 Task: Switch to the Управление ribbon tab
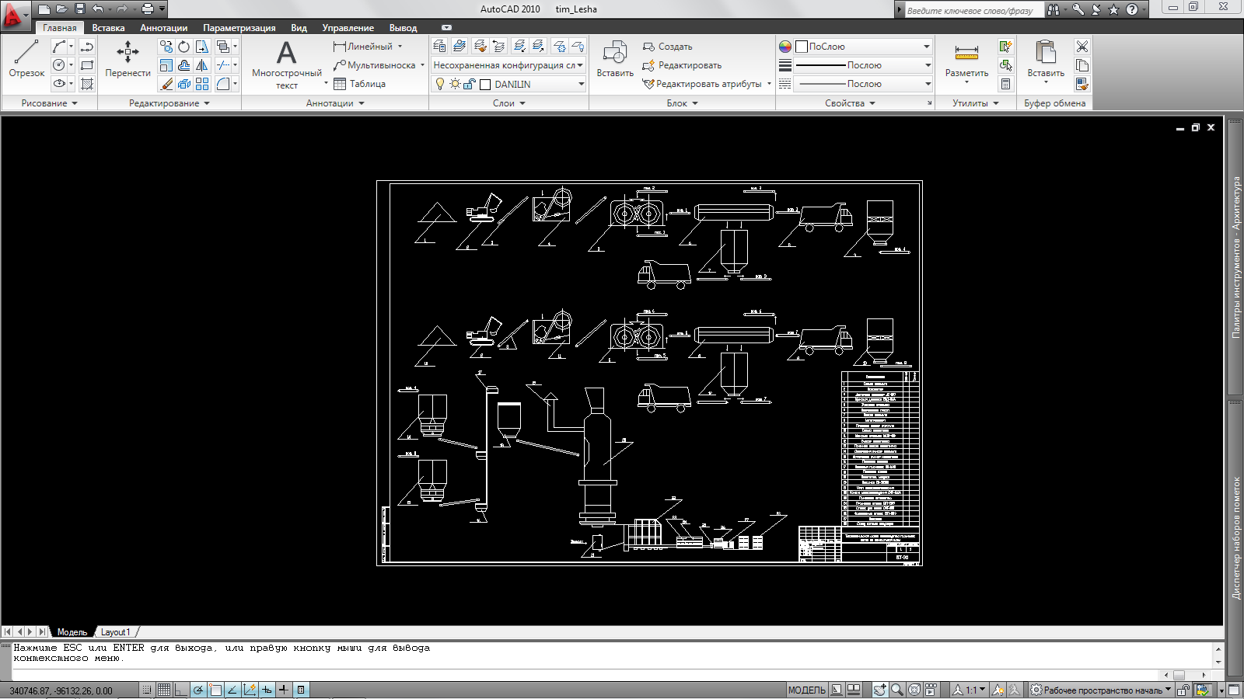pos(348,28)
